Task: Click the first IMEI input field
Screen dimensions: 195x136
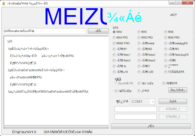Action: [136, 109]
